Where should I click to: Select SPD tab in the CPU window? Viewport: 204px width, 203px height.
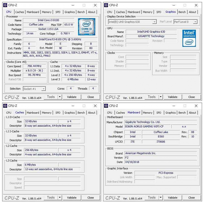58,12
